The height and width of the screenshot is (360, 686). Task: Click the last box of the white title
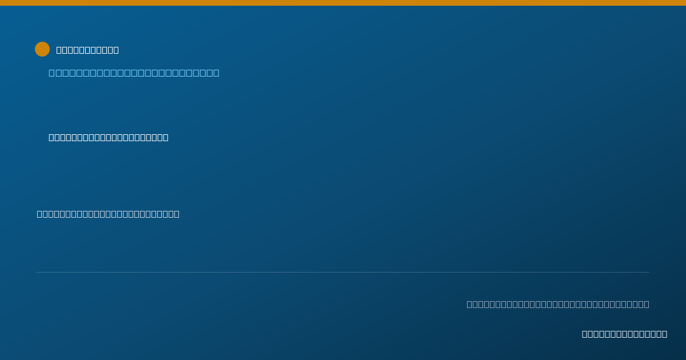click(x=116, y=50)
